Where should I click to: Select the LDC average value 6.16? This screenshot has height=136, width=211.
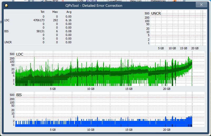pyautogui.click(x=68, y=20)
